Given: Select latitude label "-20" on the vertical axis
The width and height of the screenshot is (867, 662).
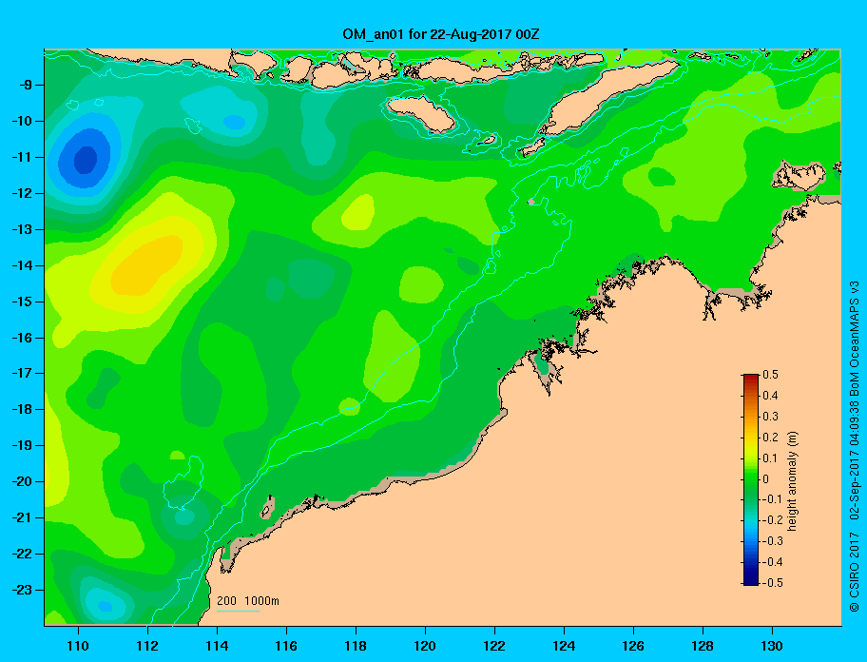Looking at the screenshot, I should point(22,481).
